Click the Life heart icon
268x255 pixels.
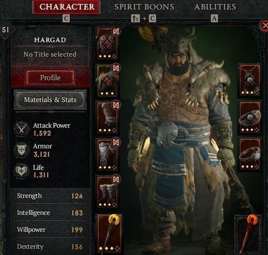click(21, 171)
